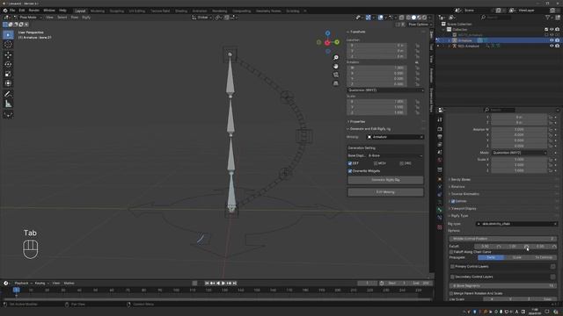Toggle the X-ray viewport icon
Viewport: 563px width, 316px height.
pyautogui.click(x=401, y=18)
